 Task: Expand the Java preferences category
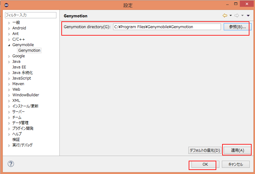click(x=9, y=62)
